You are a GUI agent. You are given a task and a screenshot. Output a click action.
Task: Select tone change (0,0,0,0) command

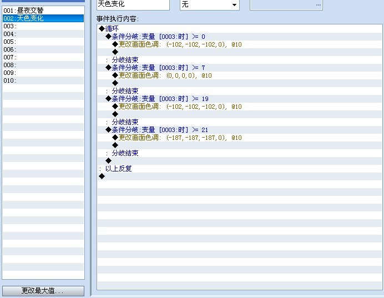[240, 75]
